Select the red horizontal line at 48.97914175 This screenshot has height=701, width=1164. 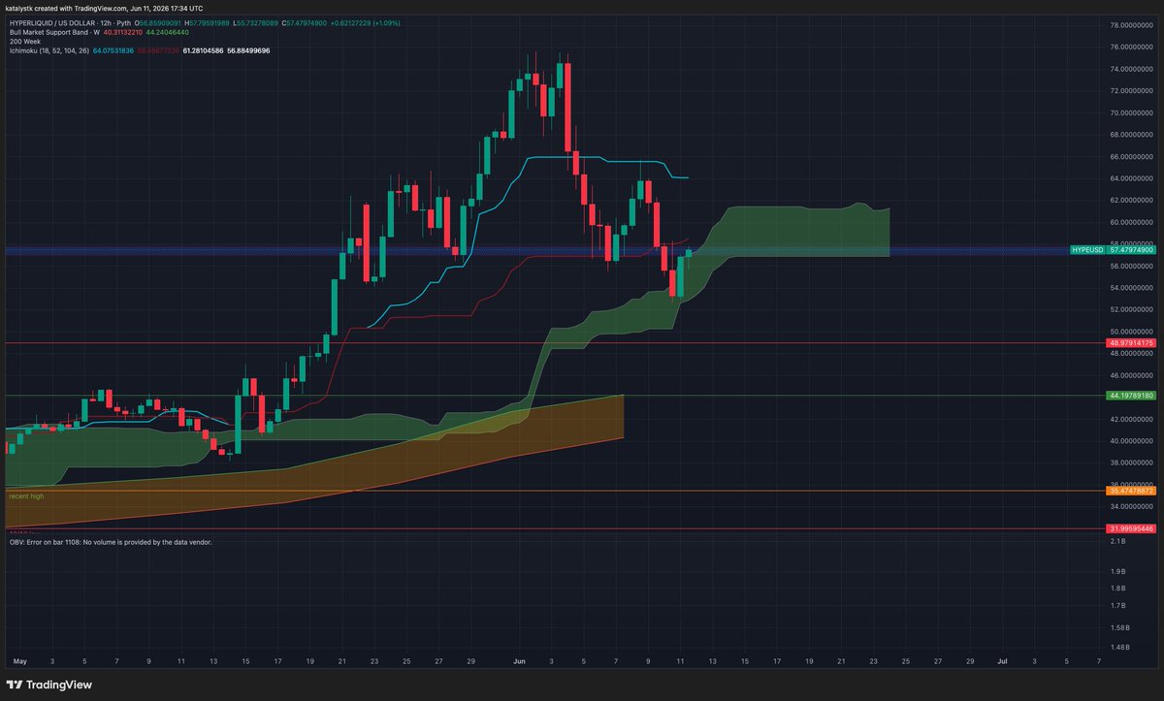553,343
